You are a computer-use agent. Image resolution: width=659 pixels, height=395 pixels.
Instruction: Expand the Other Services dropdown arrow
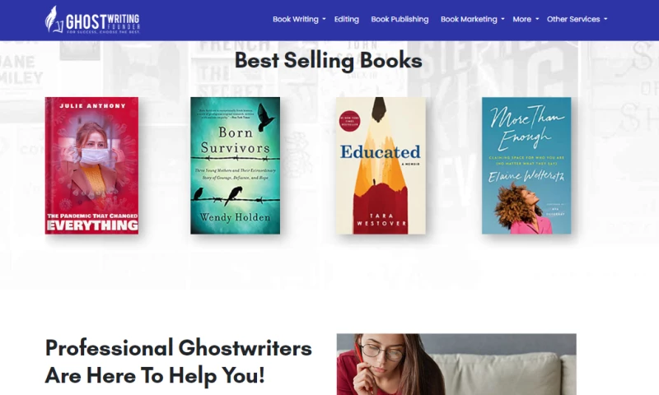tap(605, 19)
